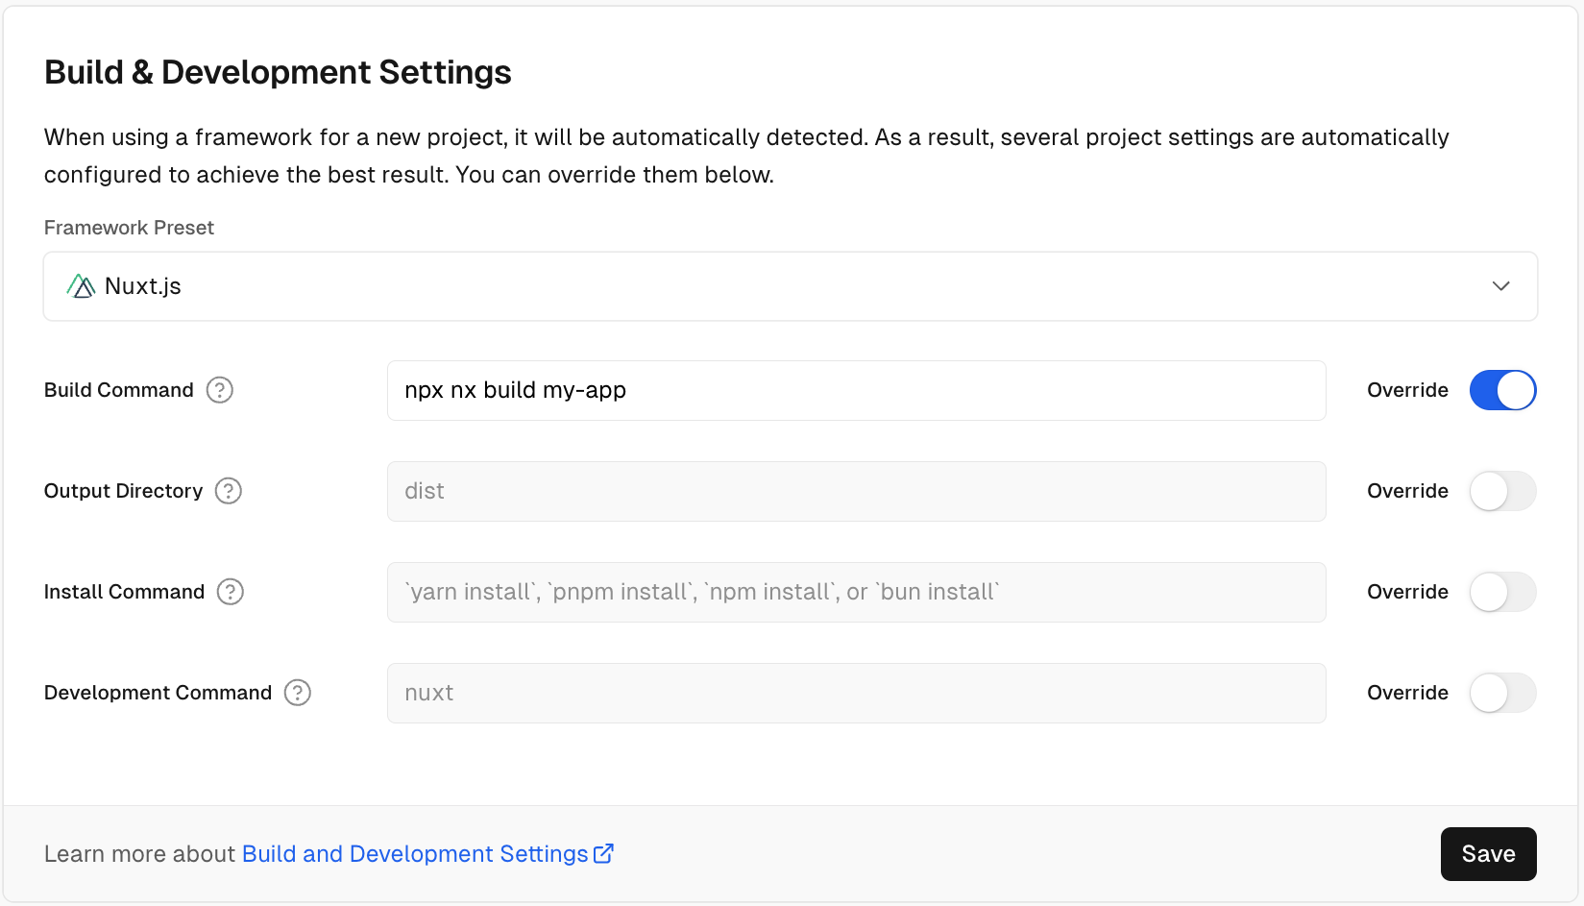Click the Install Command question mark icon
This screenshot has height=906, width=1584.
pos(230,592)
